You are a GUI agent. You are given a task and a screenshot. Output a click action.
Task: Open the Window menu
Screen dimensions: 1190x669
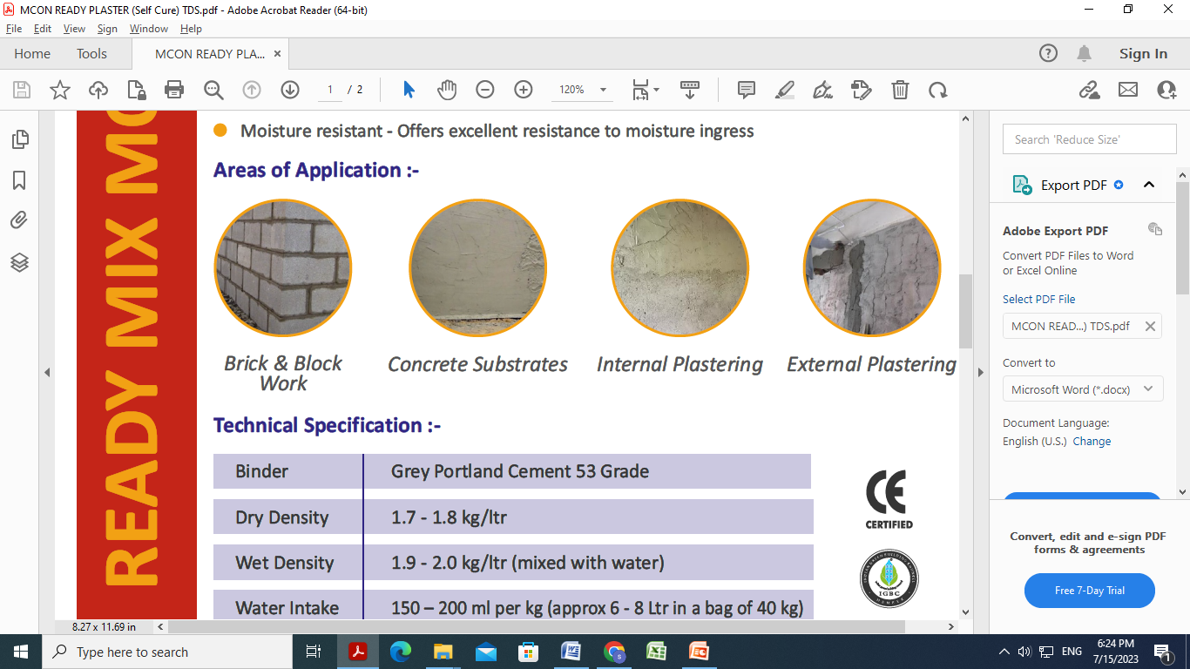coord(149,29)
